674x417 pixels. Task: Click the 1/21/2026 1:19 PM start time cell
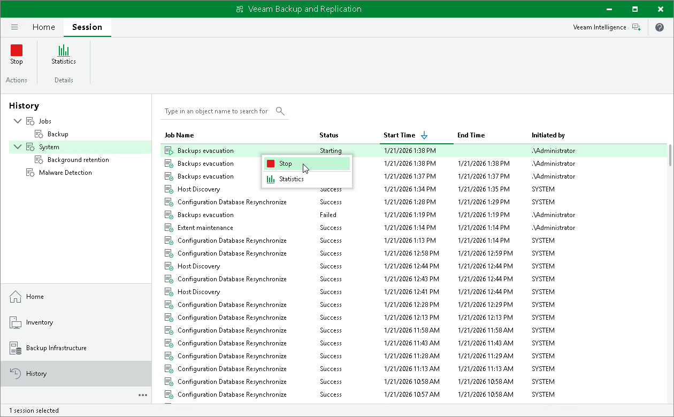click(410, 215)
